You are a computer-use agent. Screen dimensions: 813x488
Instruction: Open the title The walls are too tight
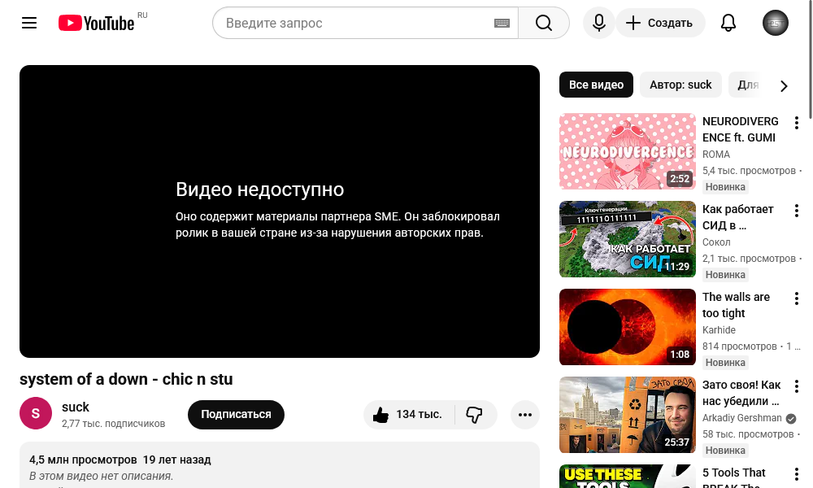[736, 305]
